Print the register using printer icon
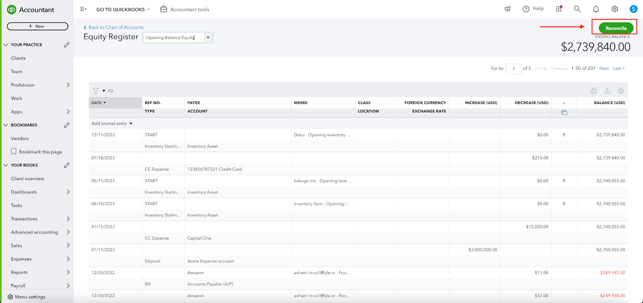Viewport: 643px width, 303px height. (x=594, y=91)
